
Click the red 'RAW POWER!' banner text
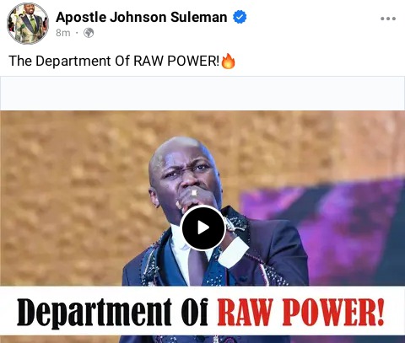click(300, 312)
